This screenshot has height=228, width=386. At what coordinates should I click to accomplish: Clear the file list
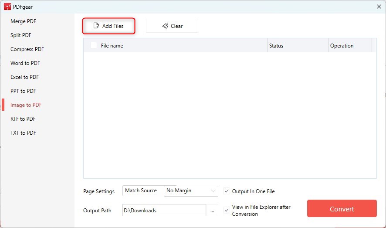pyautogui.click(x=172, y=26)
